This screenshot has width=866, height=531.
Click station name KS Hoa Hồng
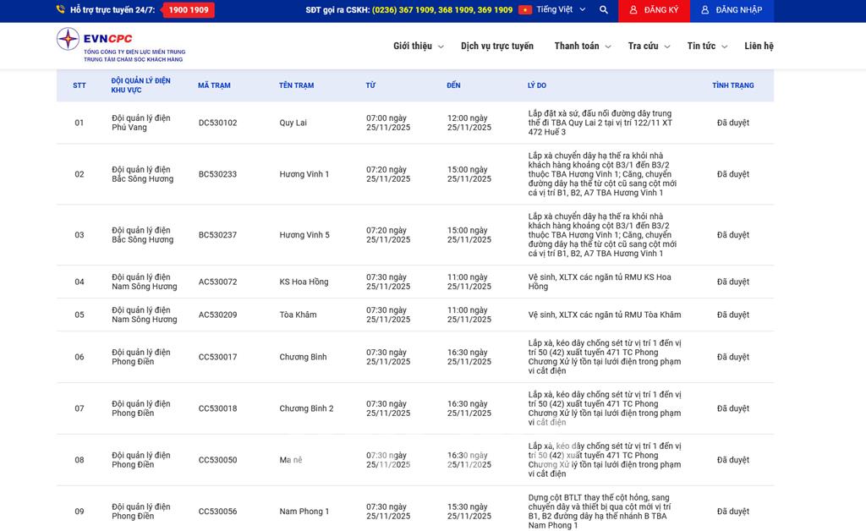[304, 282]
